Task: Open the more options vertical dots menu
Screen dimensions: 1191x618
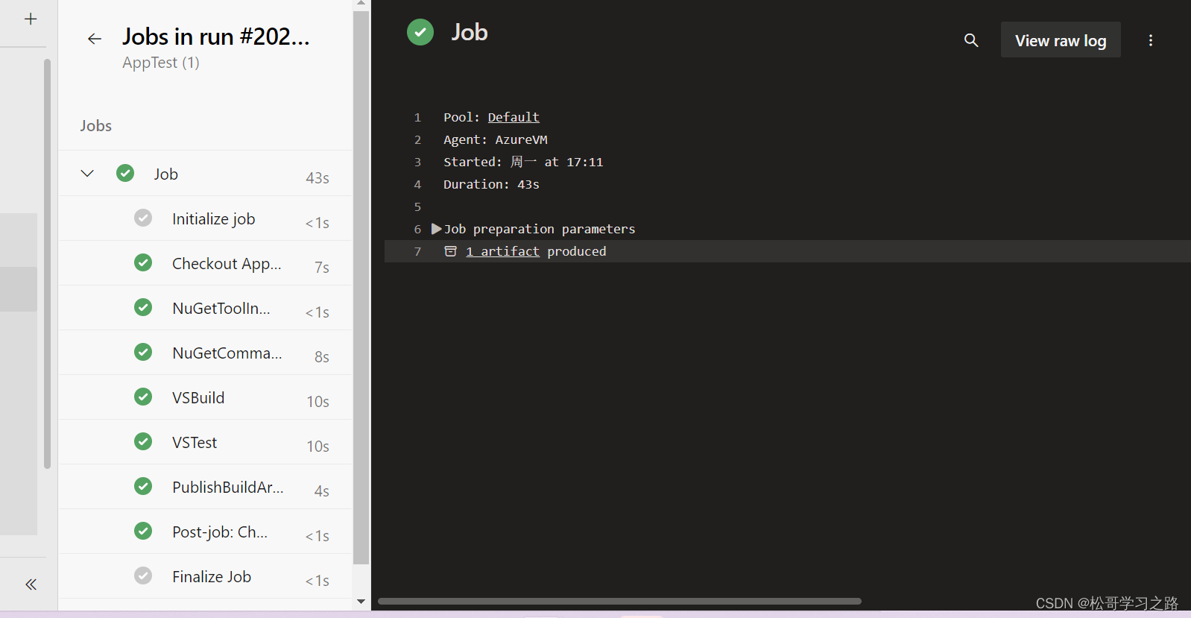Action: click(x=1151, y=40)
